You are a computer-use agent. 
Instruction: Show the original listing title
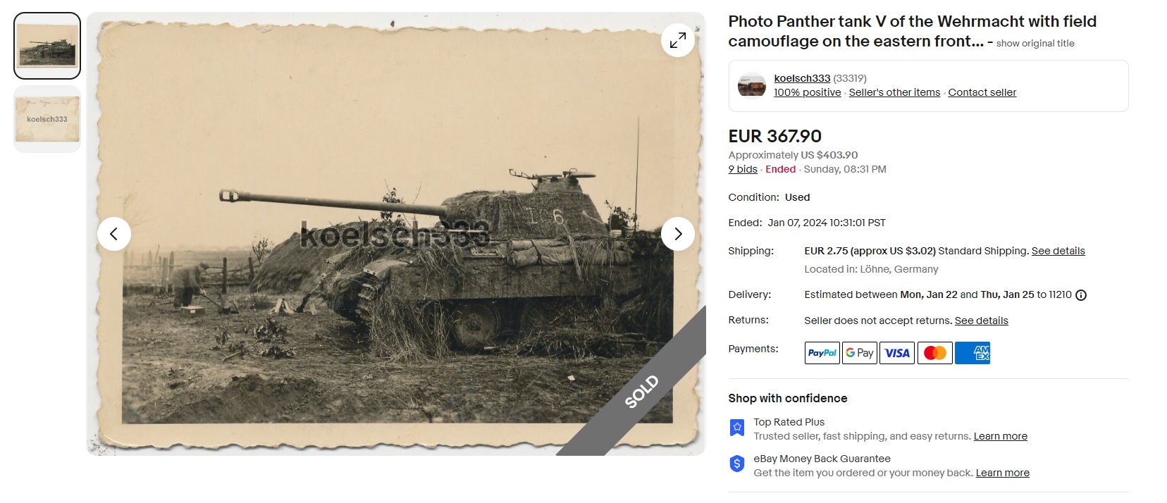pos(1035,43)
